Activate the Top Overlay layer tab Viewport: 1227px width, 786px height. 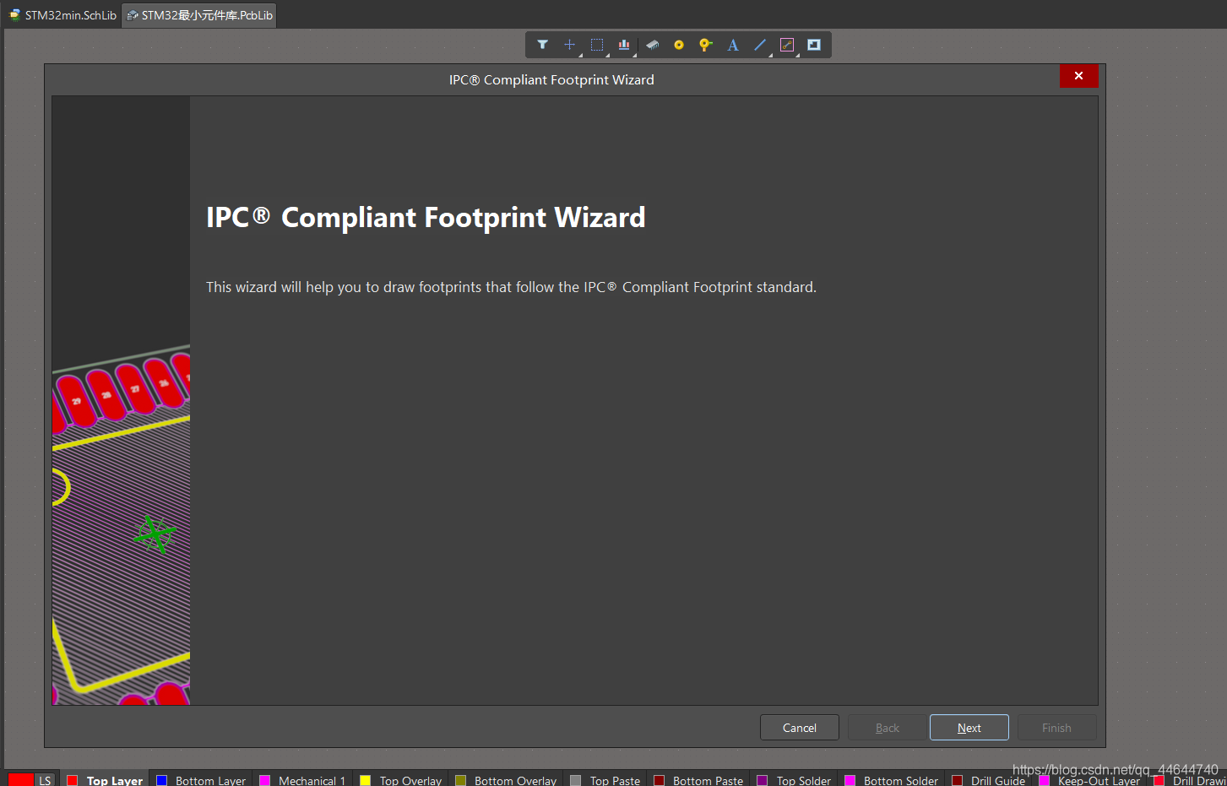pos(401,780)
